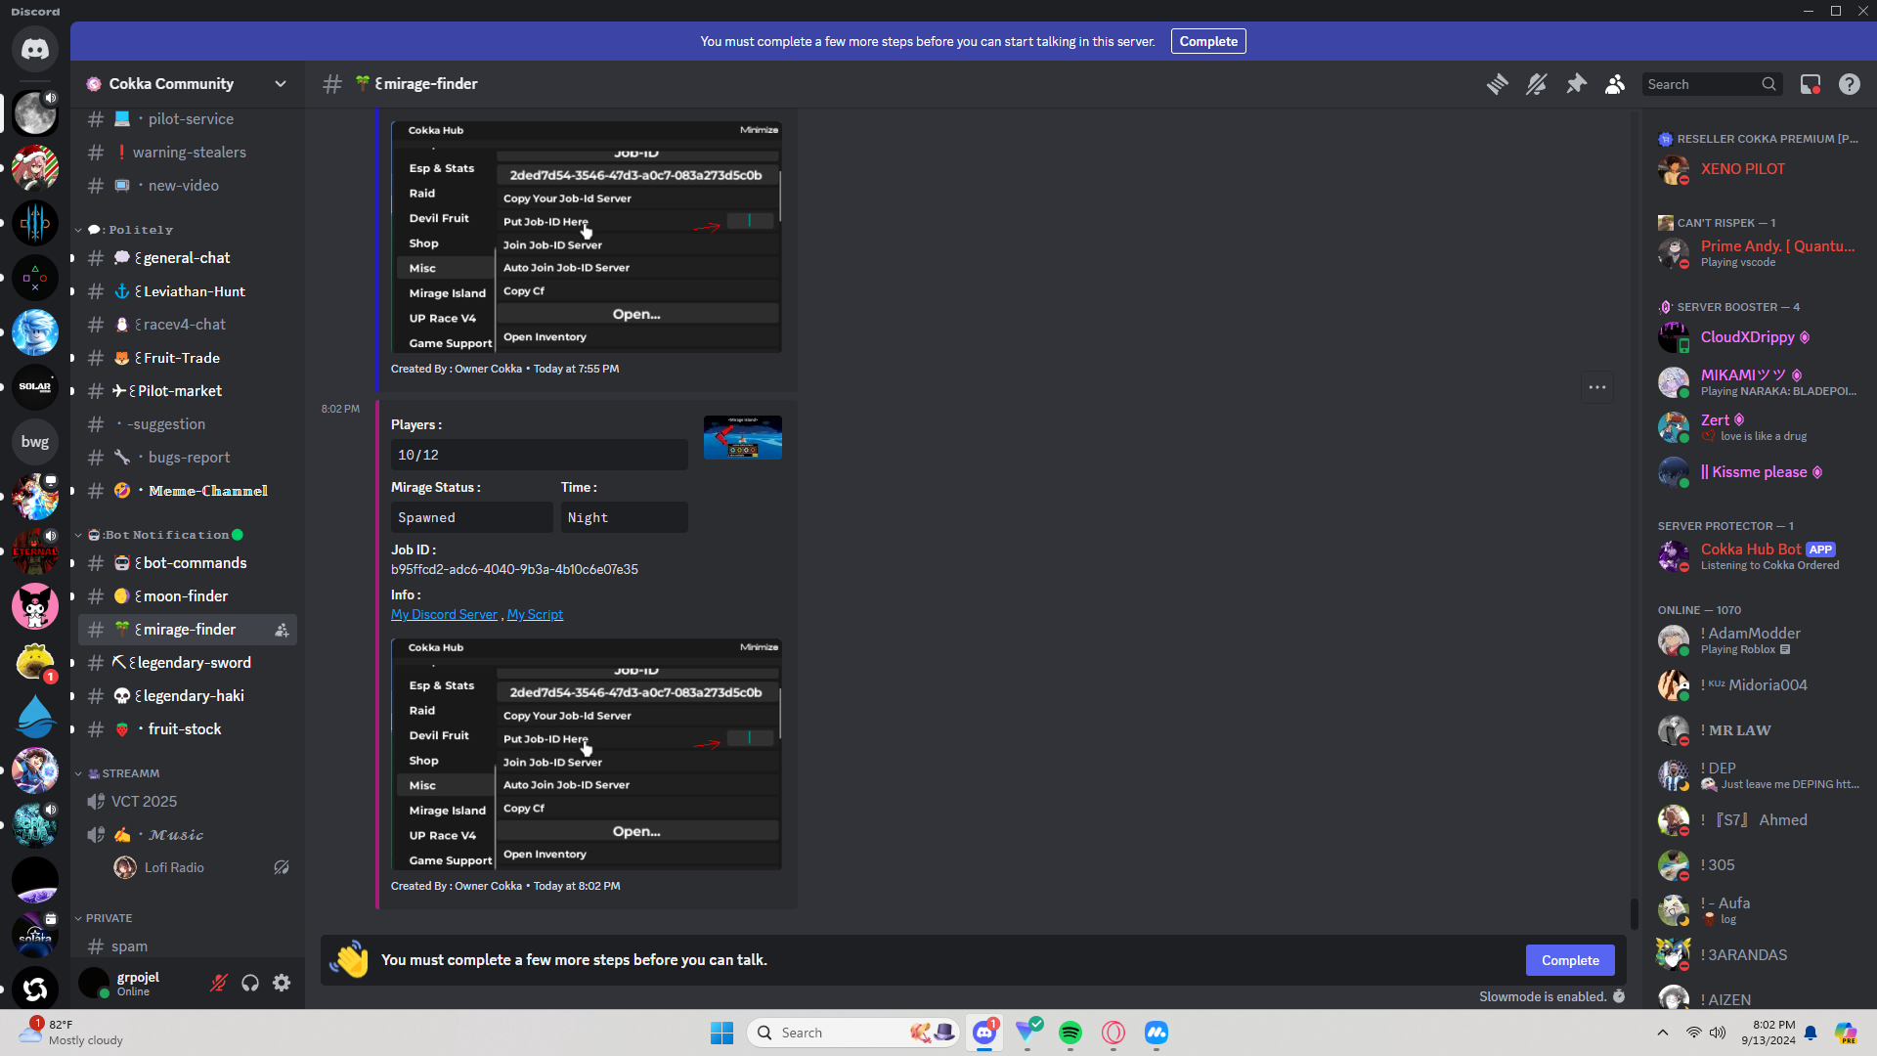Image resolution: width=1877 pixels, height=1056 pixels.
Task: Select the fruit-stock channel
Action: pos(188,729)
